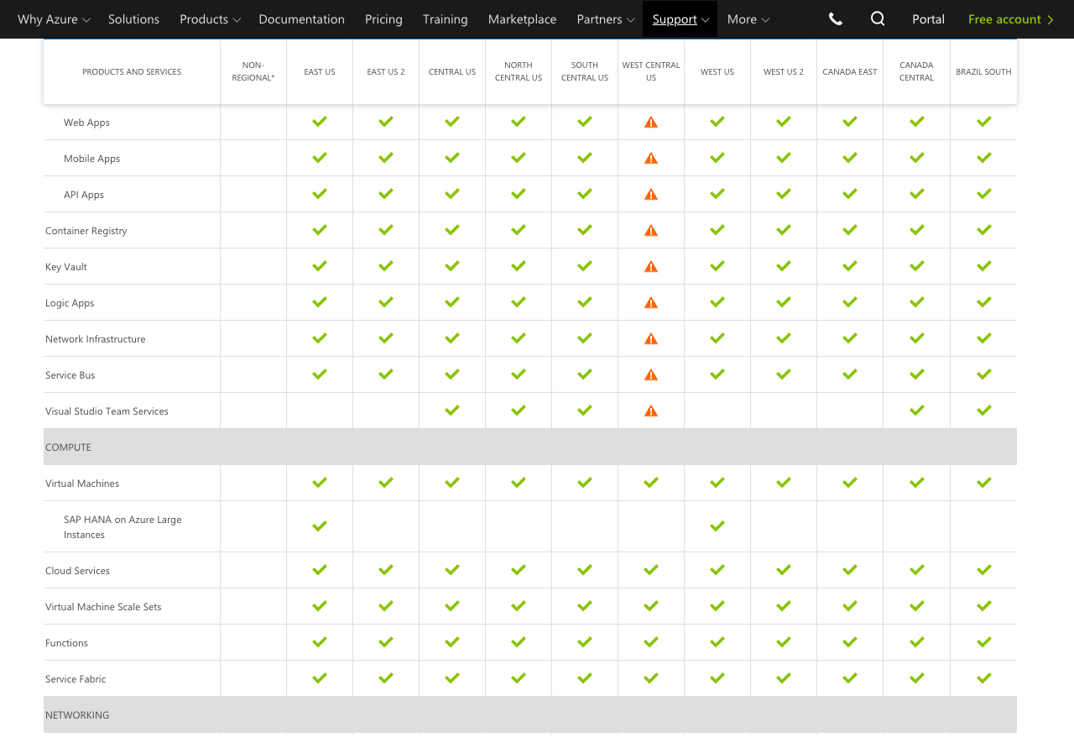Click the Web Apps row label
The width and height of the screenshot is (1074, 753).
[x=86, y=123]
